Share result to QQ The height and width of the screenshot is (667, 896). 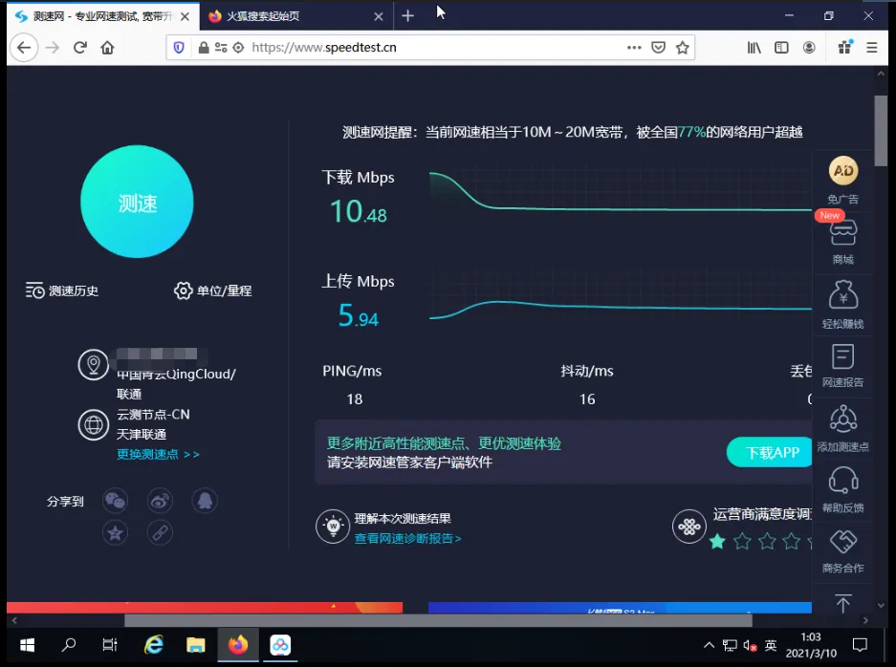[x=205, y=500]
